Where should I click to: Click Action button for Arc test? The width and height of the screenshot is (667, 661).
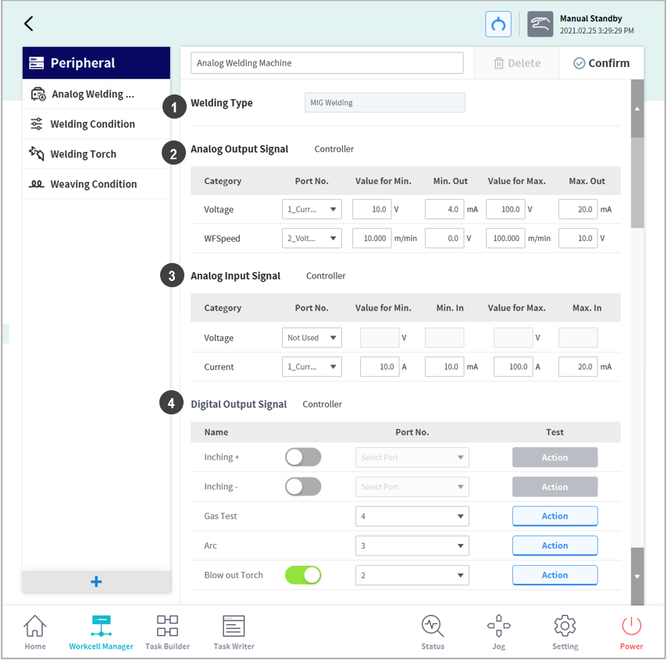tap(555, 546)
